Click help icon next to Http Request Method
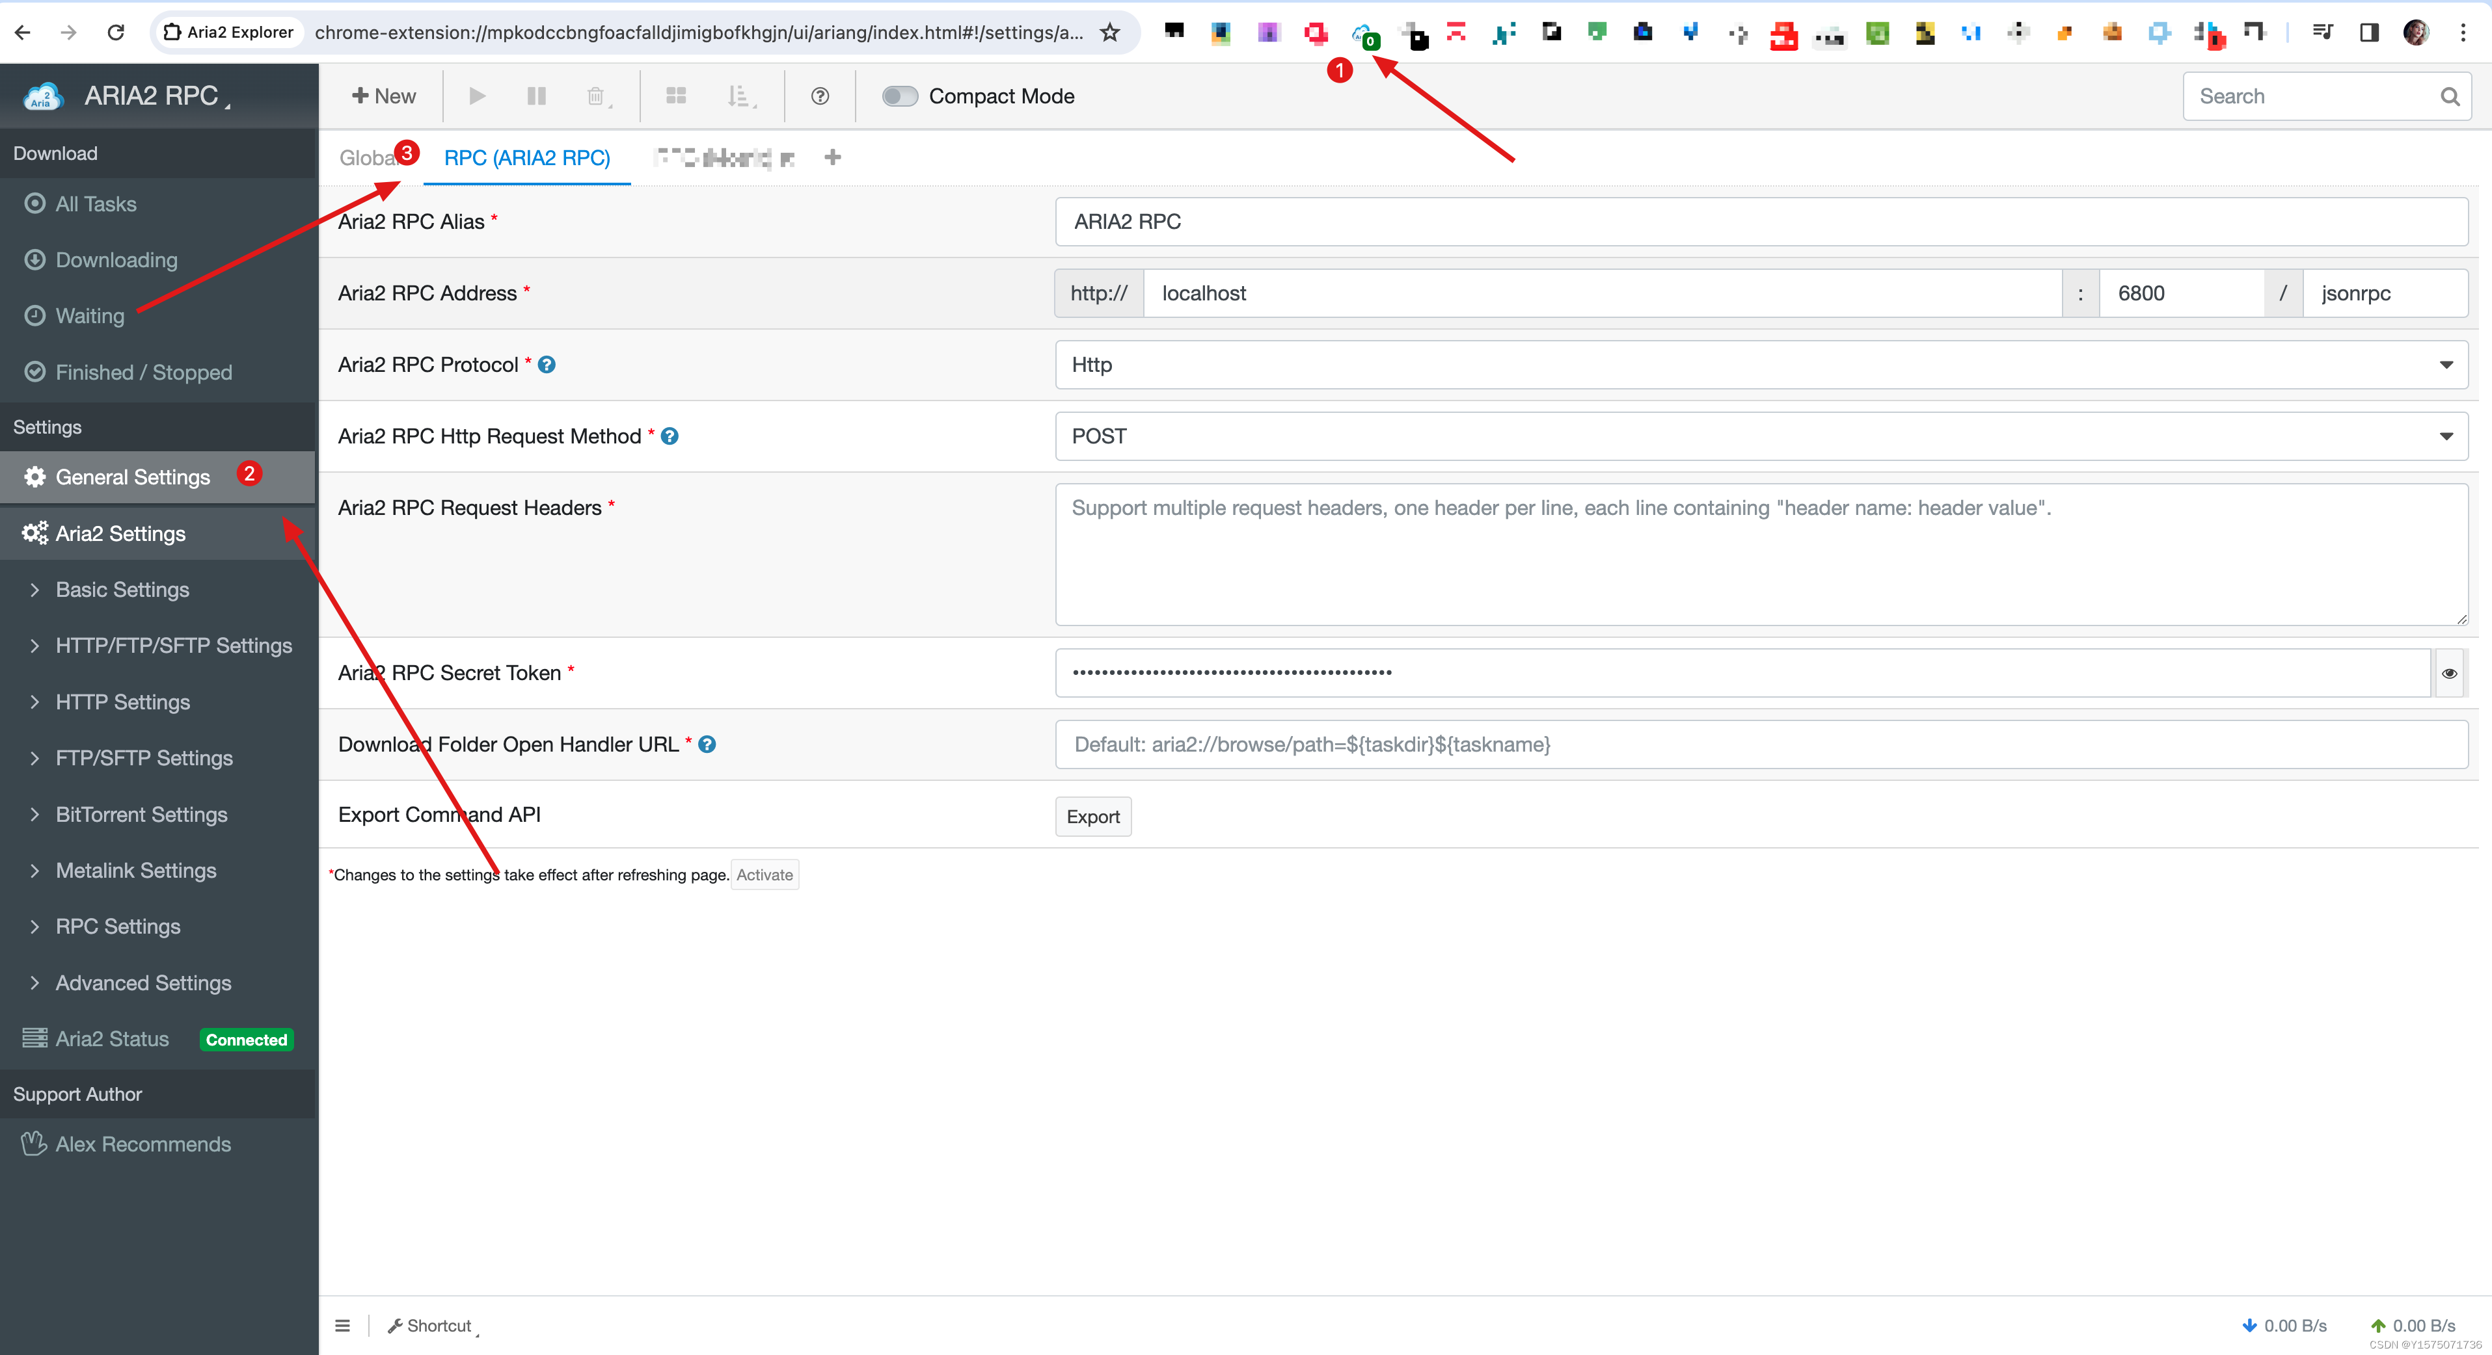 [670, 436]
